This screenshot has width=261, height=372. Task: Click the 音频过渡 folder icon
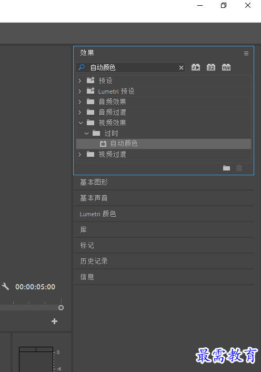(91, 112)
